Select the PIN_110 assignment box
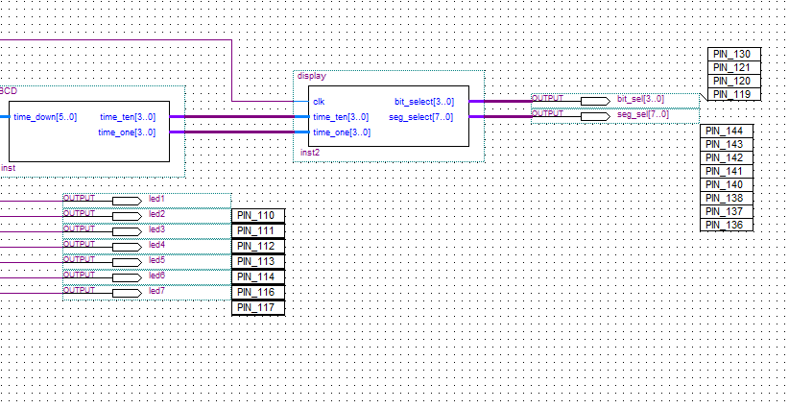 (258, 215)
